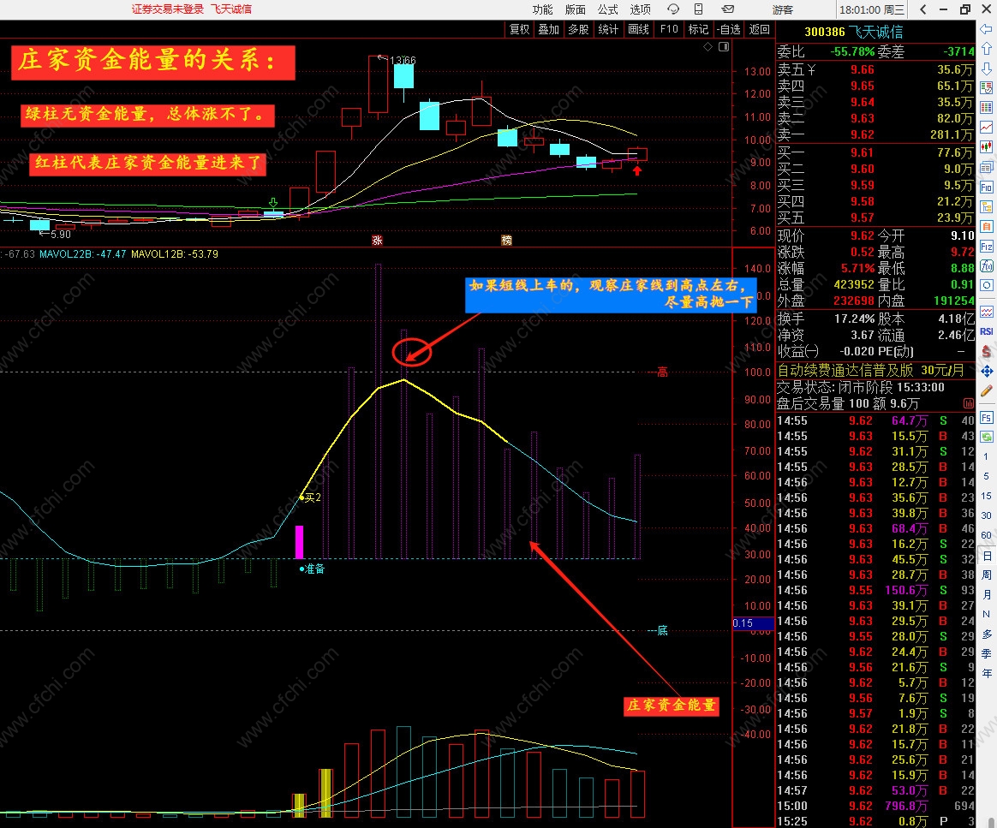
Task: Click the 返回 return button
Action: [760, 29]
